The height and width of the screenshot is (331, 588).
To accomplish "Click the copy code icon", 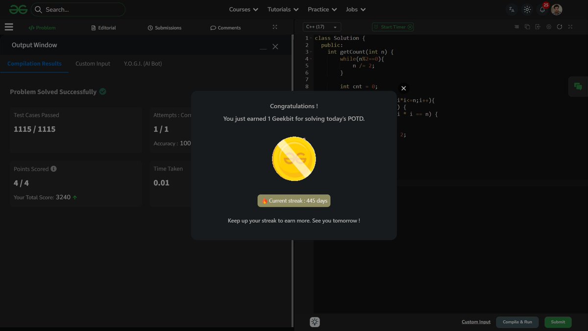I will pyautogui.click(x=527, y=27).
